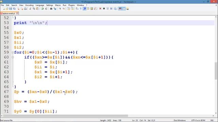This screenshot has width=218, height=122.
Task: Open the Settings menu
Action: [x=49, y=5]
